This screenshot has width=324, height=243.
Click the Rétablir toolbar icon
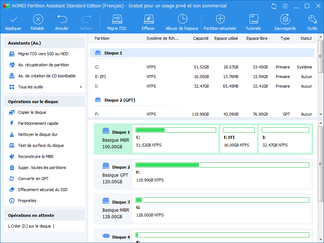[x=38, y=20]
